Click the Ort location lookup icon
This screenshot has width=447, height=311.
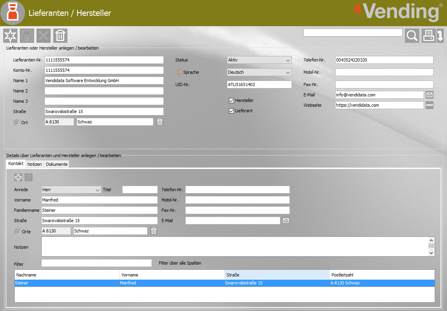pyautogui.click(x=17, y=123)
